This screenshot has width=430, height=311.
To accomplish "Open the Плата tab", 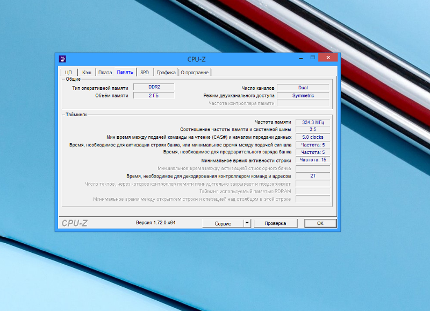I will (x=105, y=73).
